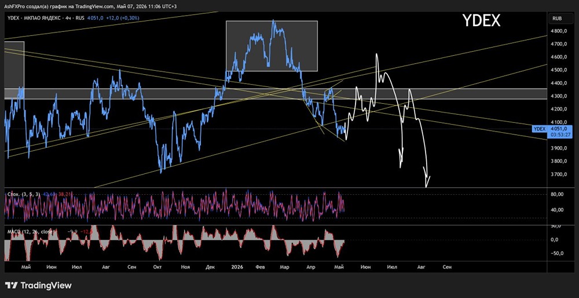This screenshot has height=298, width=579.
Task: Select the 'Стох. (3, 5, 3)' indicator label
Action: pos(24,194)
